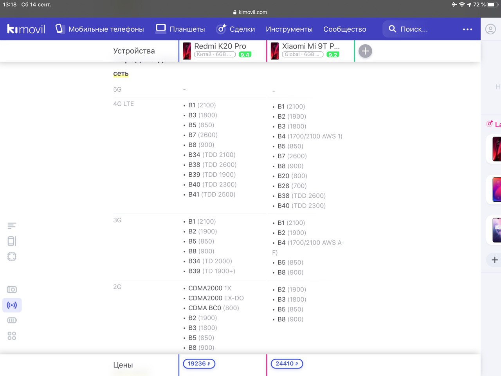Click the 4G LTE row label
Viewport: 501px width, 376px height.
tap(123, 104)
